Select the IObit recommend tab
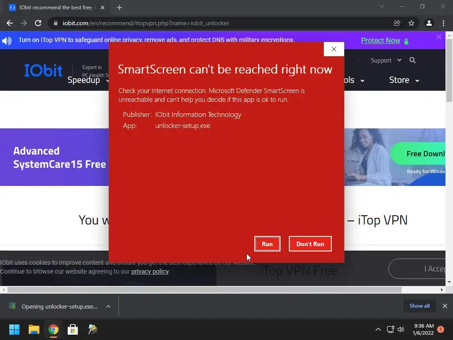 click(55, 8)
